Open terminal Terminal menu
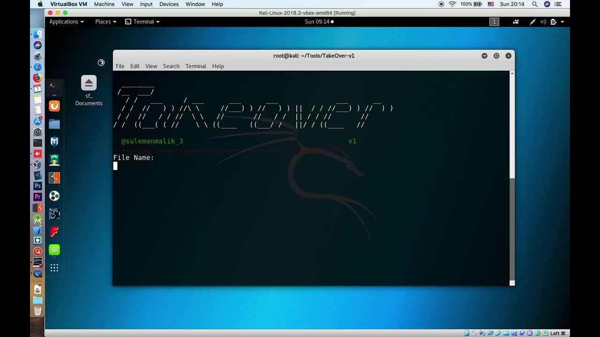Image resolution: width=600 pixels, height=337 pixels. click(x=196, y=66)
